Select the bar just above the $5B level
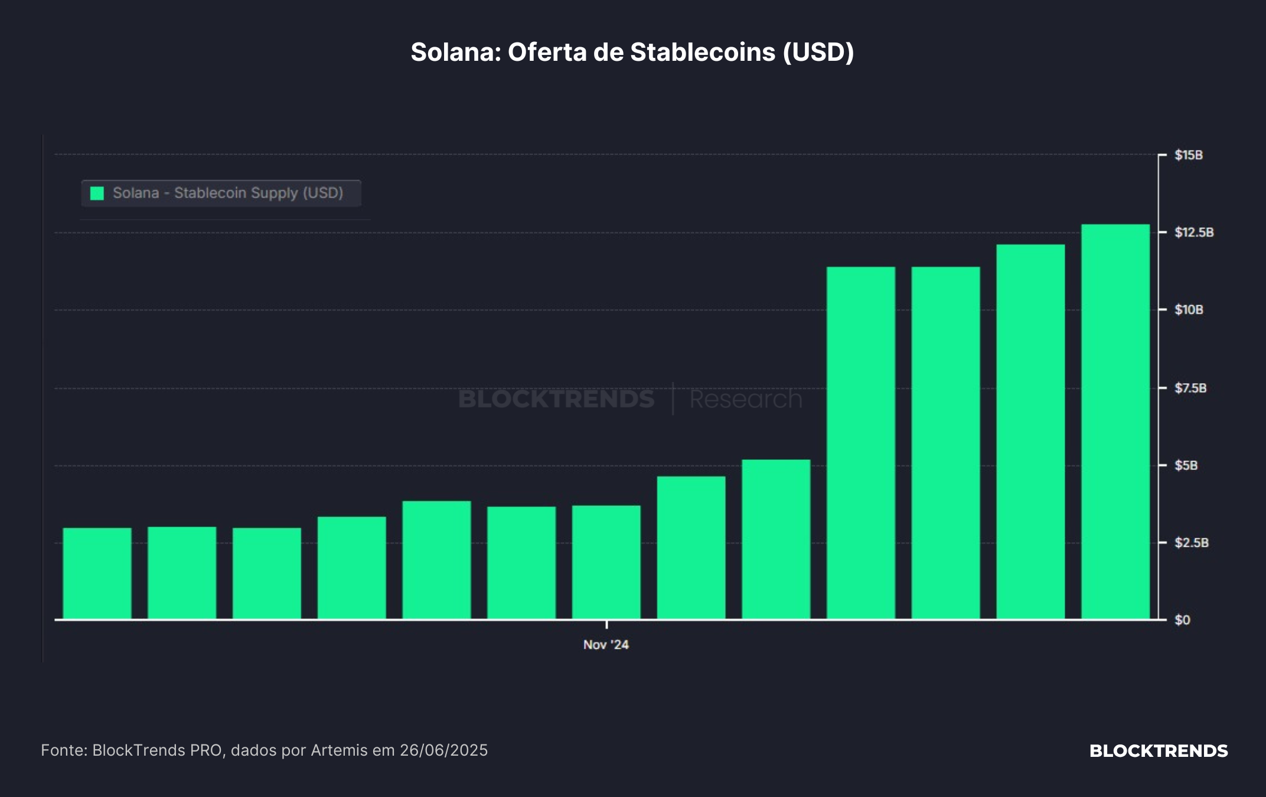Image resolution: width=1266 pixels, height=797 pixels. [776, 539]
